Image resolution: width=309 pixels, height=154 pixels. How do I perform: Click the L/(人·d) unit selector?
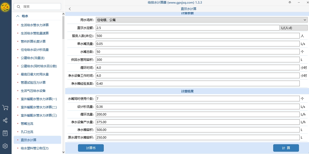coord(294,27)
